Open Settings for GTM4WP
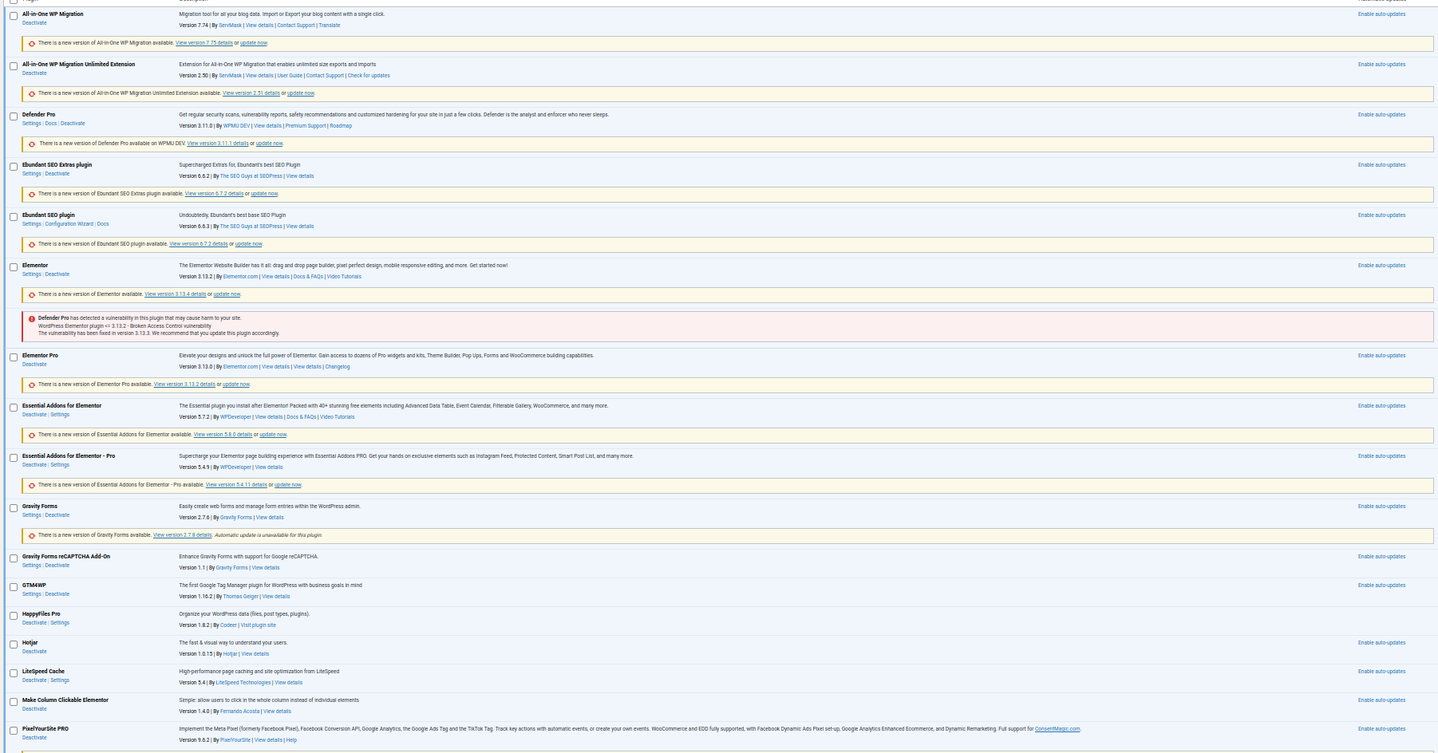1438x753 pixels. [31, 594]
